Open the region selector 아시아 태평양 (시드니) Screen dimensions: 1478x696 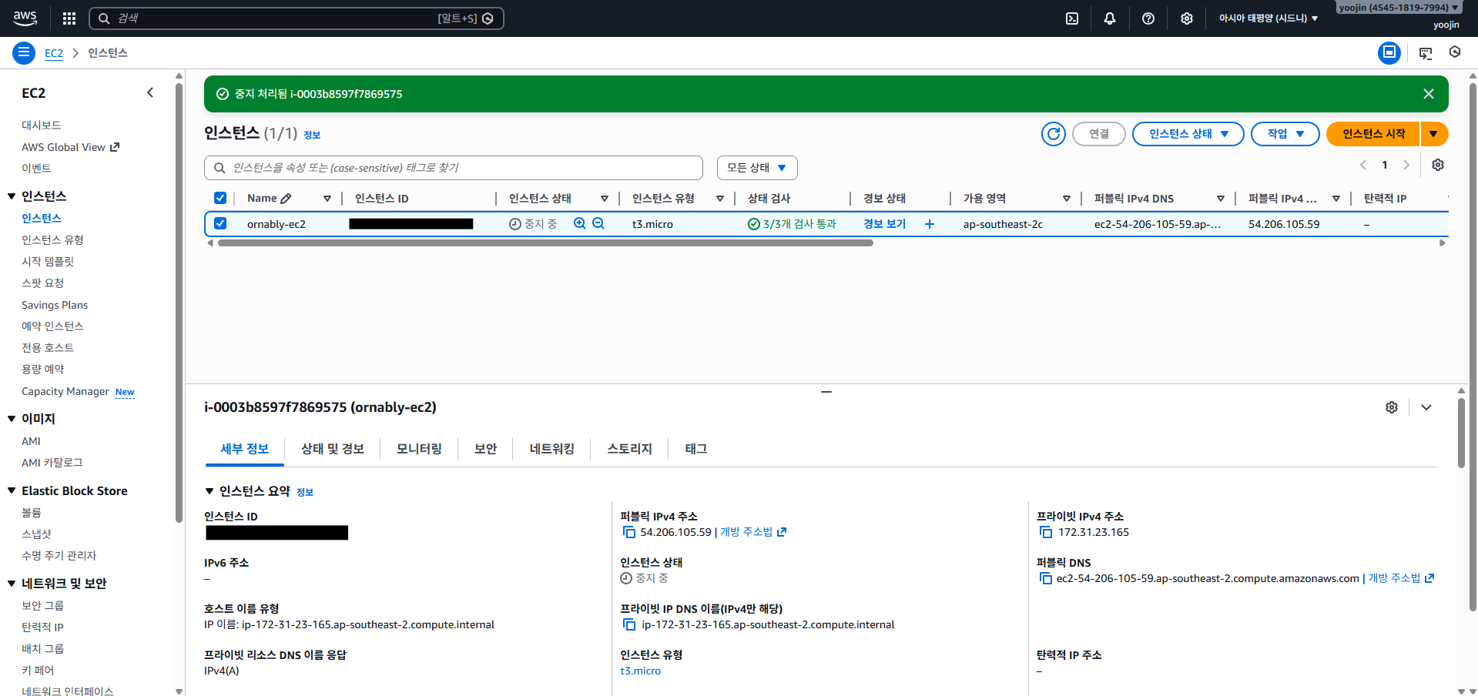click(1268, 18)
